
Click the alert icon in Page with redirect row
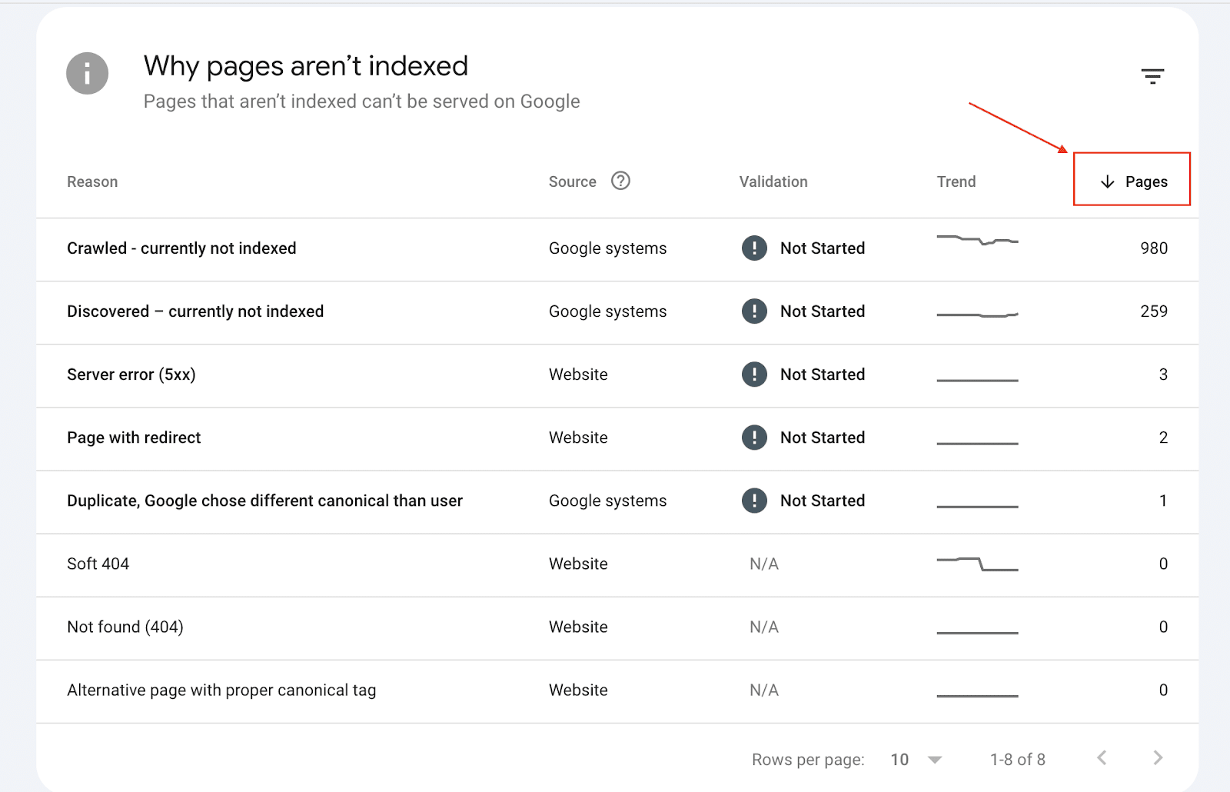pos(754,438)
